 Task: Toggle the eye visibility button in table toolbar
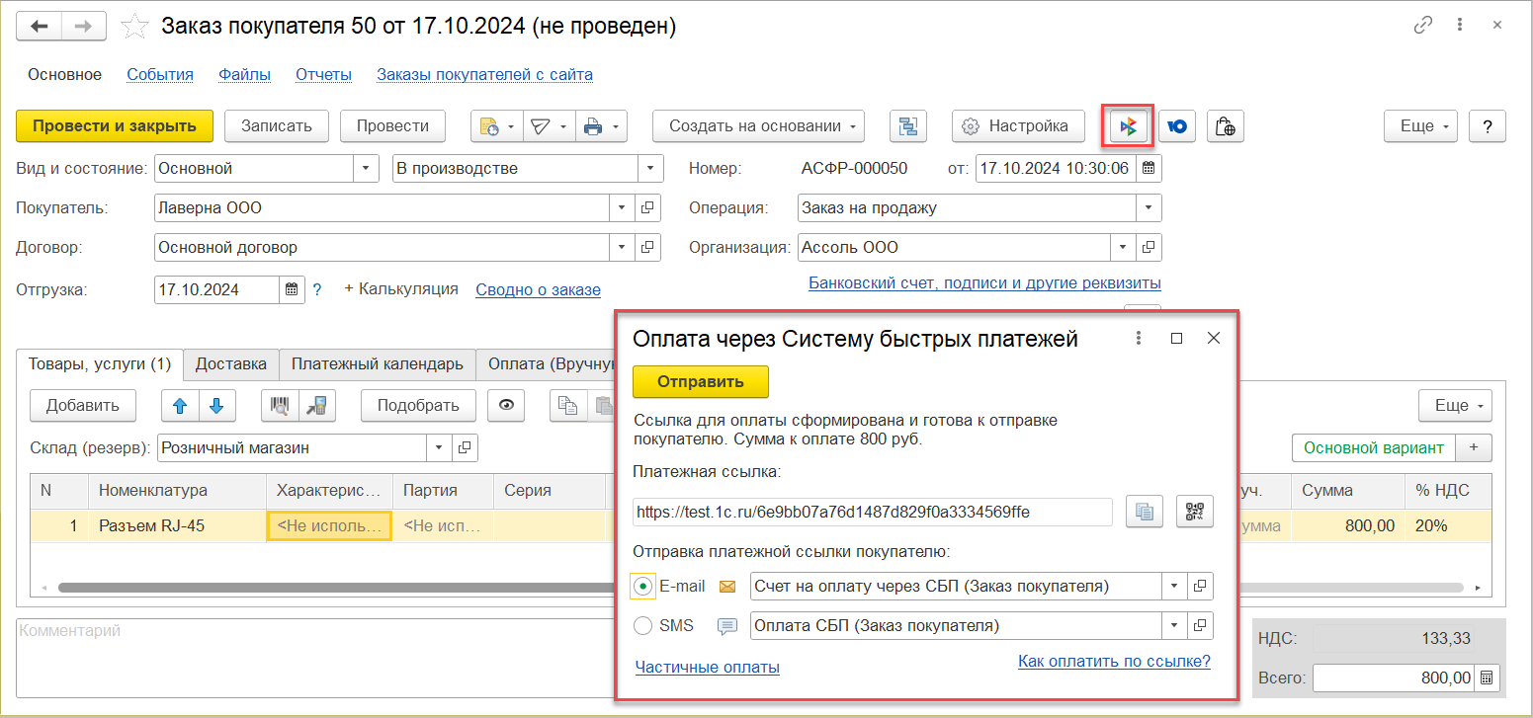point(505,405)
